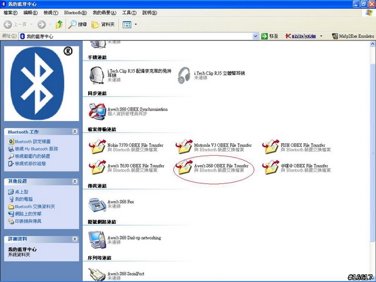Screen dimensions: 376x282
Task: Select i.Tech Clip R35 stereo headphone icon
Action: click(184, 75)
